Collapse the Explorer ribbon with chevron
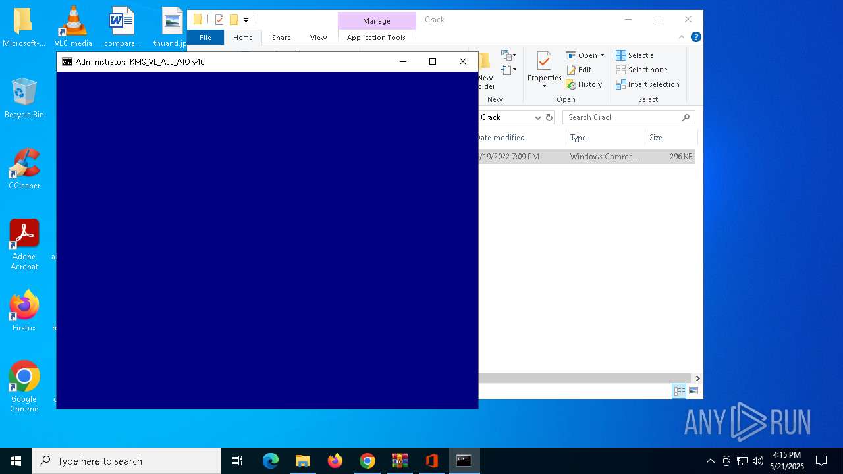The height and width of the screenshot is (474, 843). point(682,37)
